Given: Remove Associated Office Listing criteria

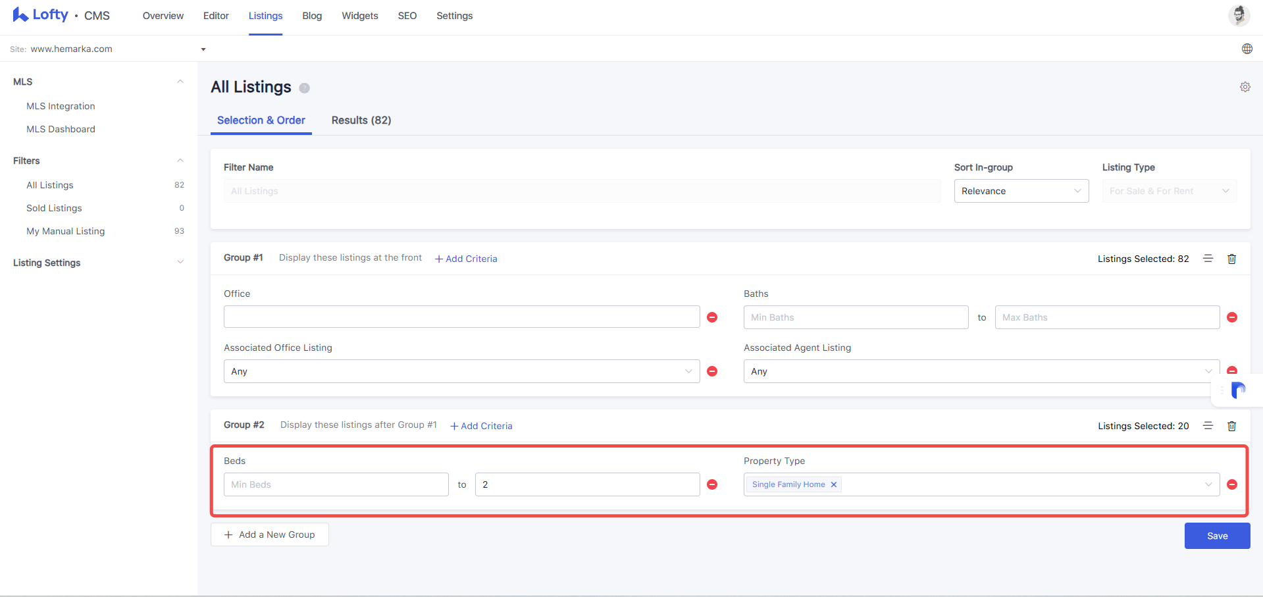Looking at the screenshot, I should point(712,371).
